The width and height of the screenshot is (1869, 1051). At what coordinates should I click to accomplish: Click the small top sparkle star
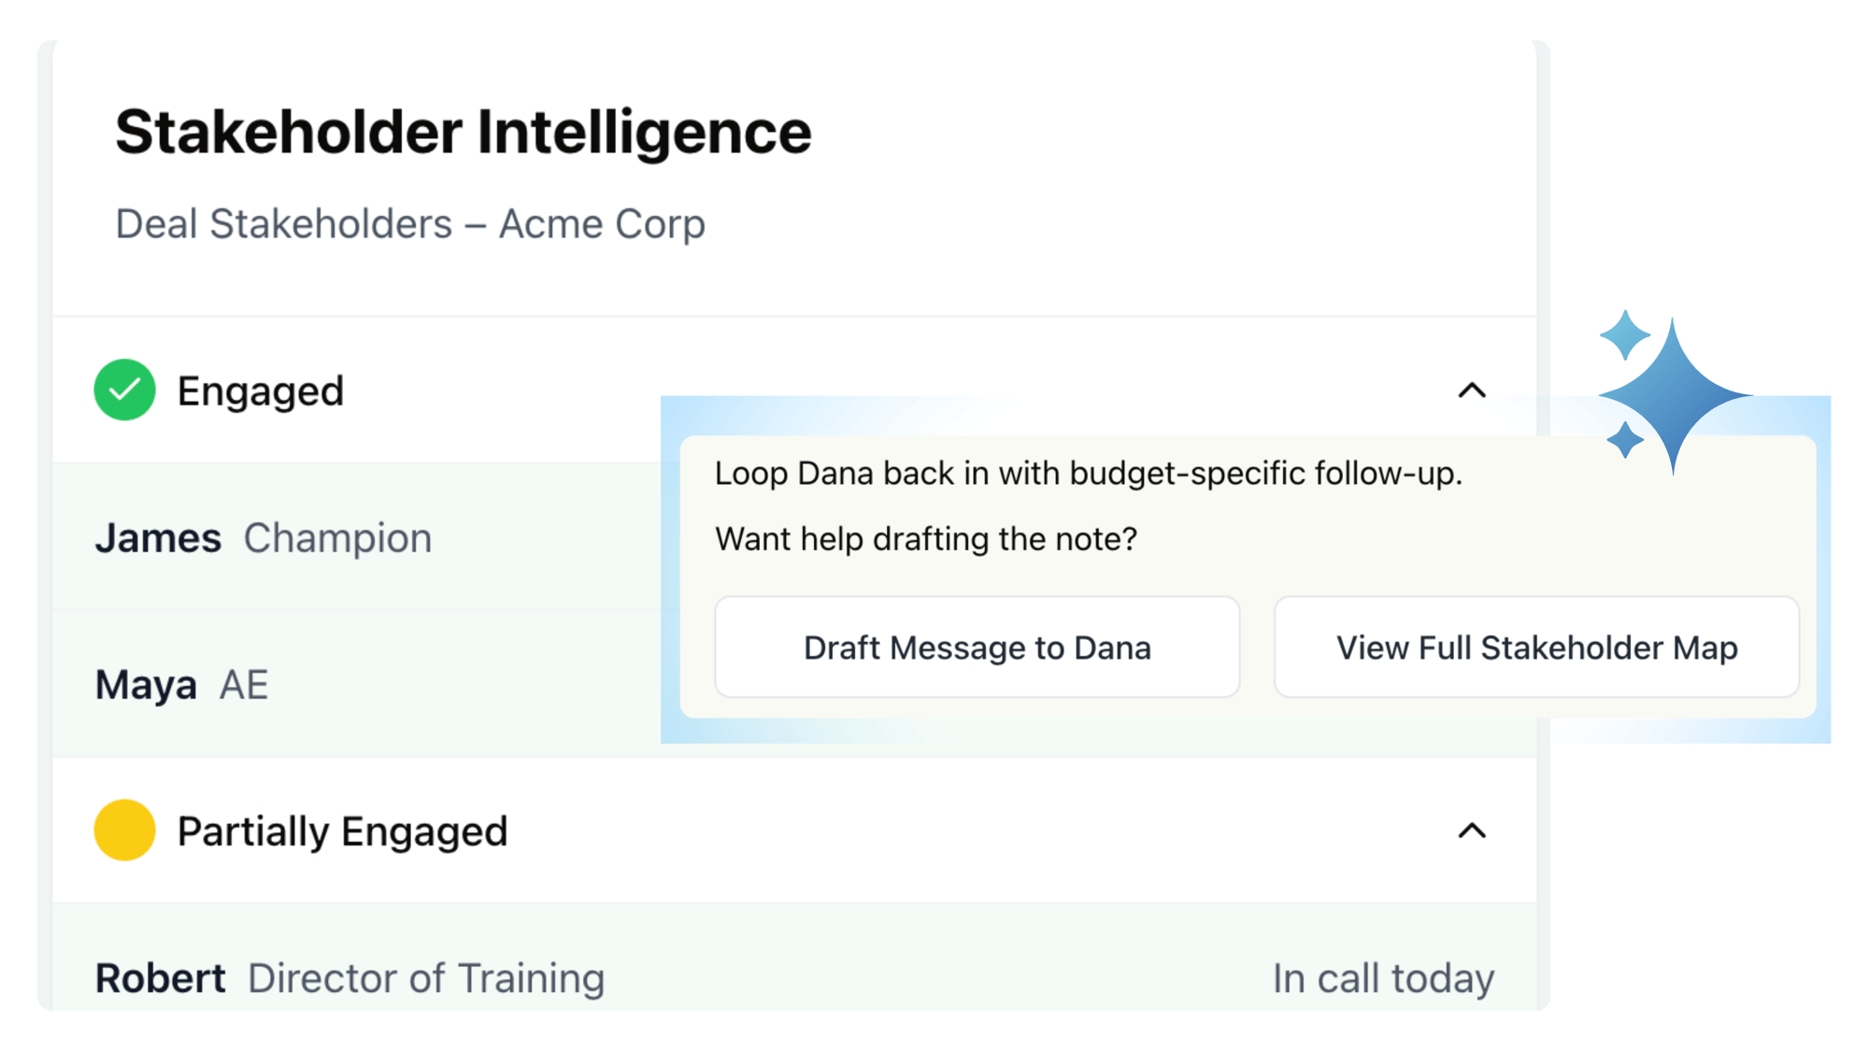coord(1625,335)
